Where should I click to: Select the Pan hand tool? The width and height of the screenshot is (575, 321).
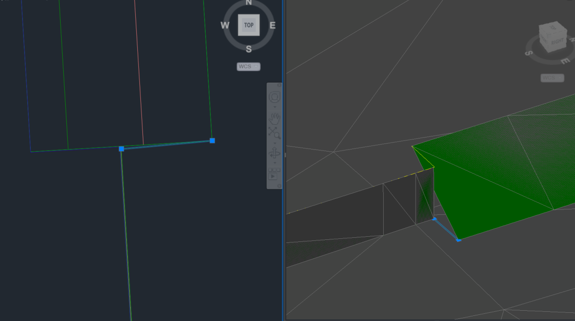(x=274, y=118)
